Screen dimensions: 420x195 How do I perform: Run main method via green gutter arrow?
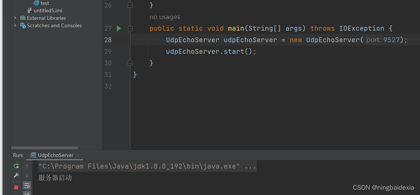coord(119,28)
